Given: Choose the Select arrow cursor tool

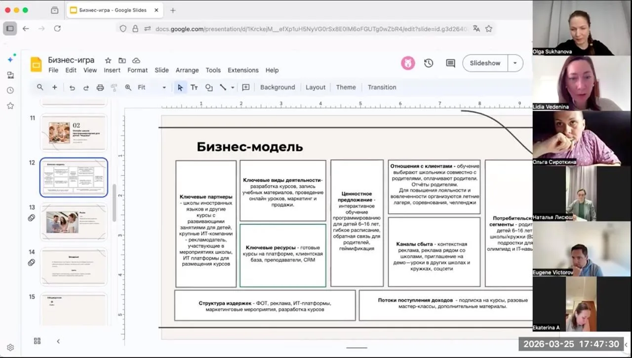Looking at the screenshot, I should coord(180,87).
